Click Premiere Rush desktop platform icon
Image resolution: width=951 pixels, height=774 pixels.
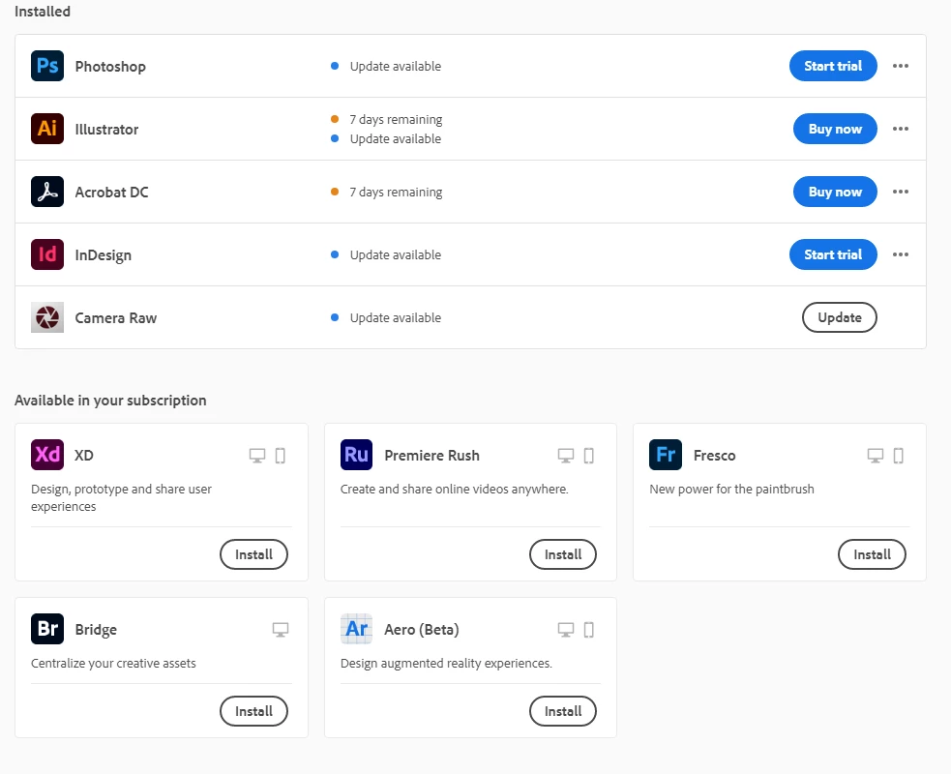[566, 456]
